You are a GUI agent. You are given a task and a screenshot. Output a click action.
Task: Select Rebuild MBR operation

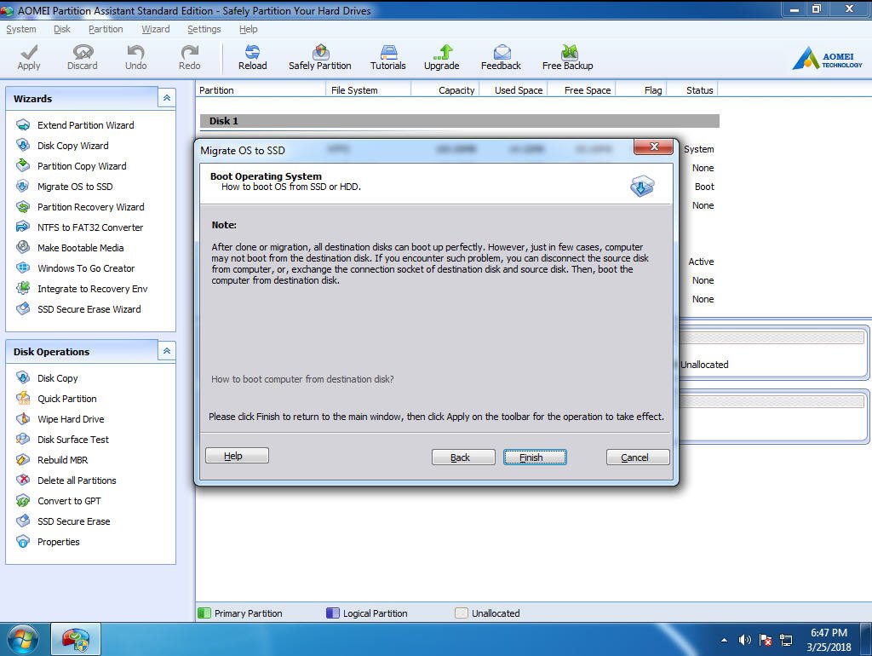(x=62, y=460)
